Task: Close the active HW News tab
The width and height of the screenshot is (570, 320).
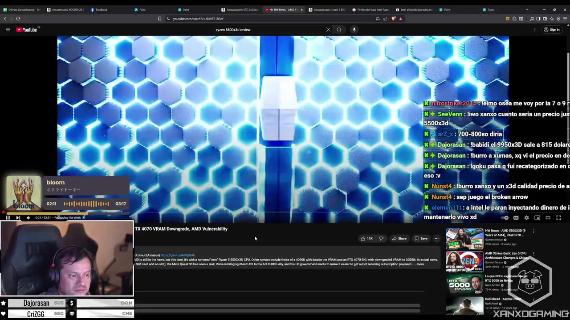Action: [301, 10]
